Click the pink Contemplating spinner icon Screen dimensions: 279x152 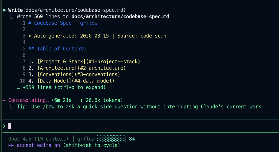coord(4,100)
